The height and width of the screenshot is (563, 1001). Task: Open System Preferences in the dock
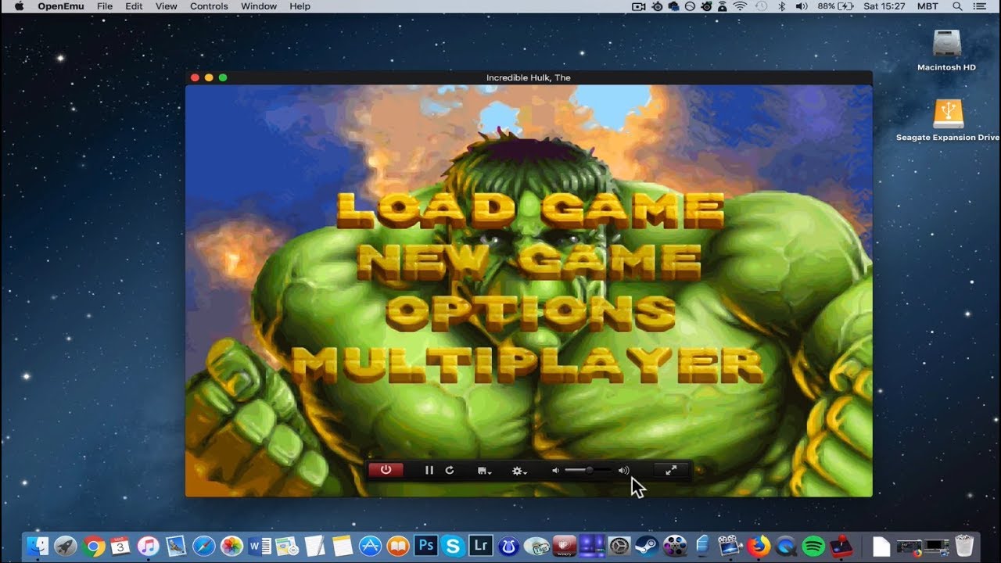click(619, 546)
